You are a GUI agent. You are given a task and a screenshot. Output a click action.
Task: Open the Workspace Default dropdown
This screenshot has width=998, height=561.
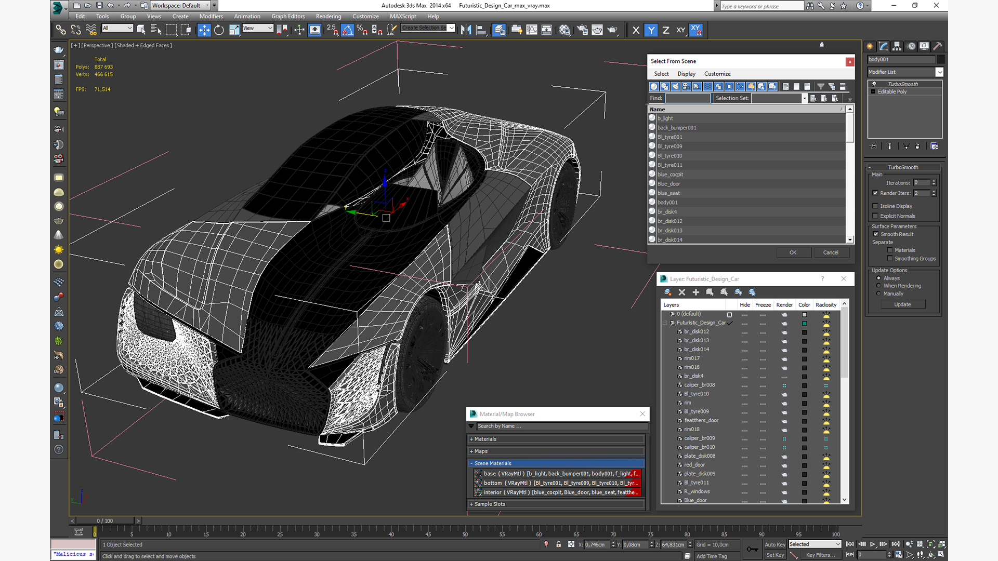[180, 5]
